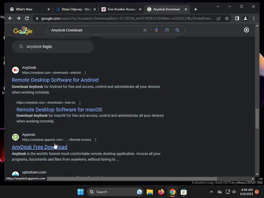Screen dimensions: 264x198
Task: Open the Chrome side panel
Action: (x=237, y=18)
